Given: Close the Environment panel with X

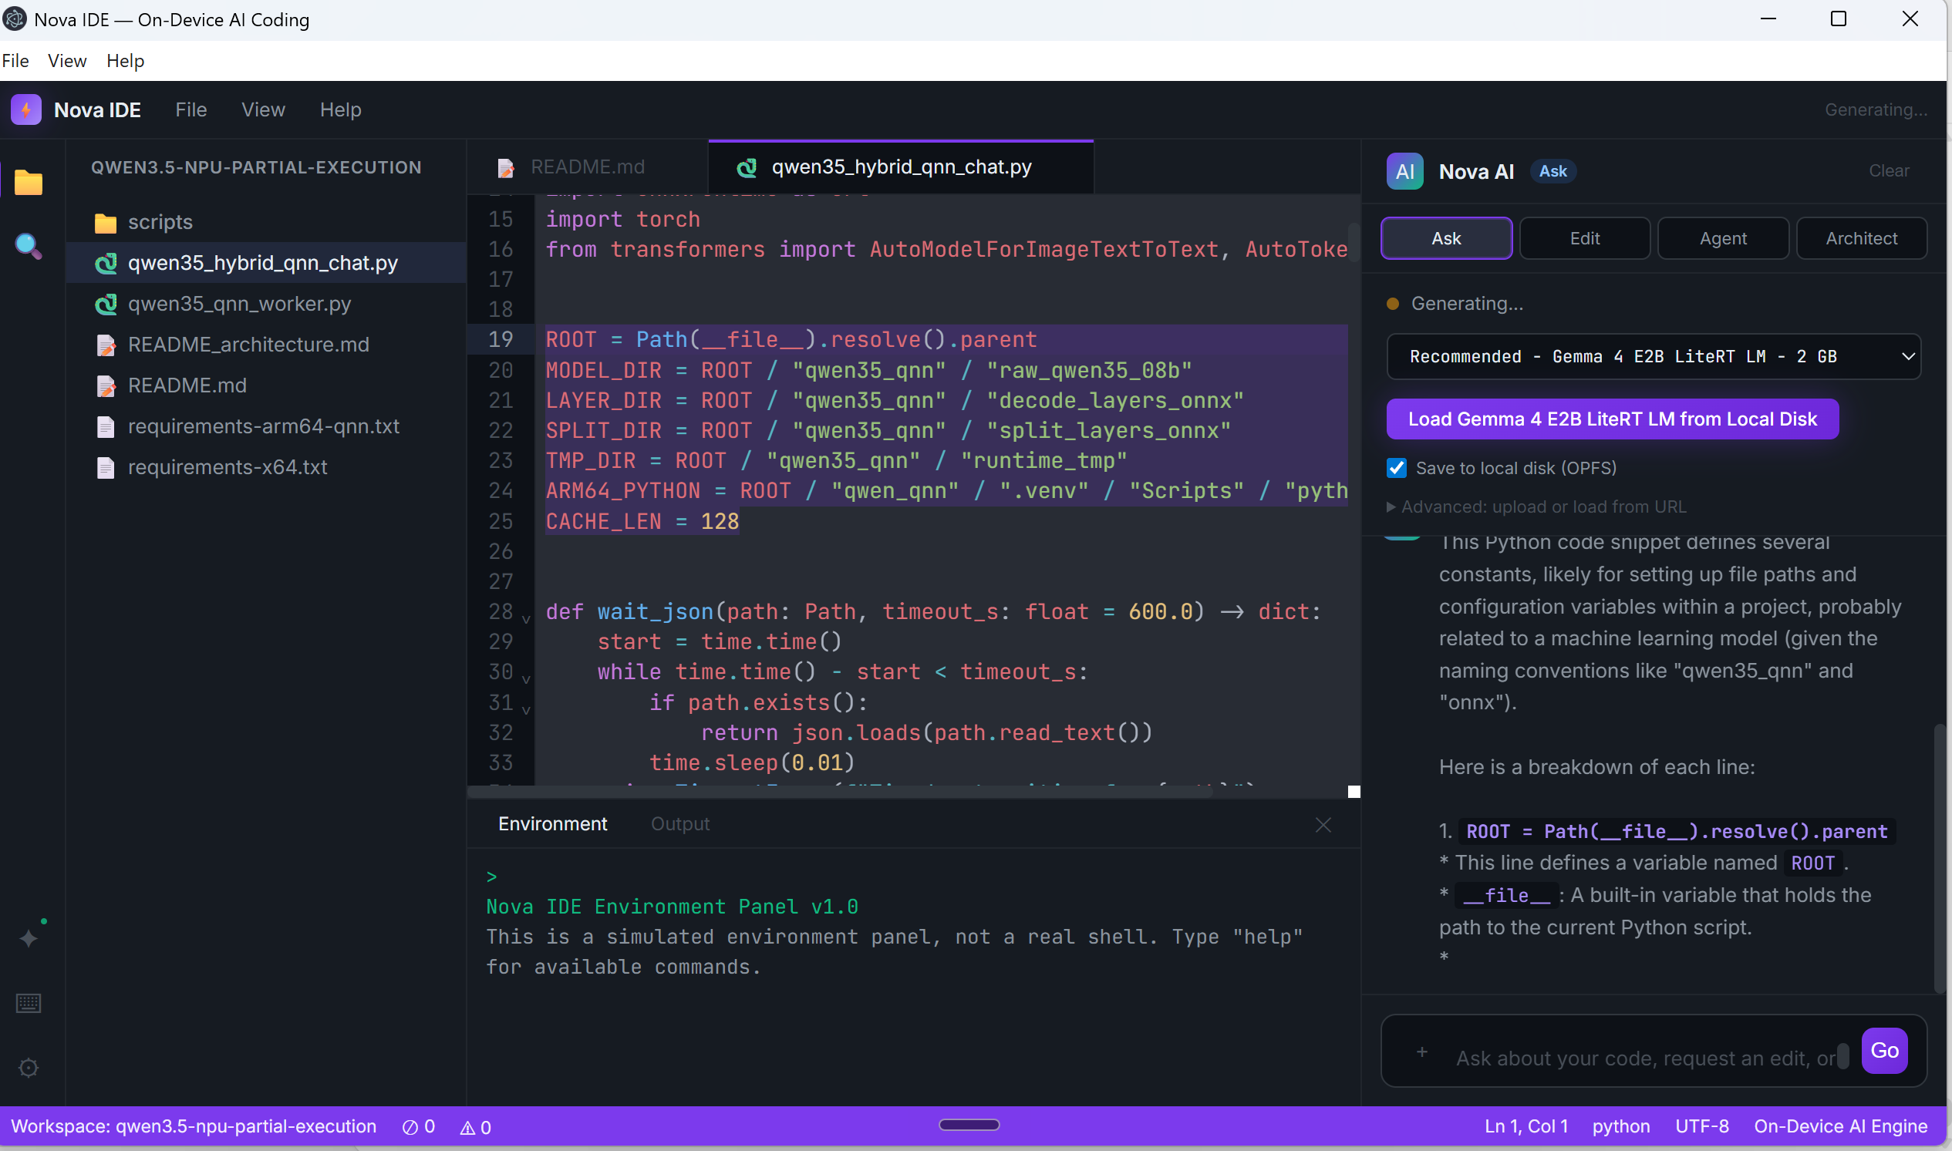Looking at the screenshot, I should (x=1323, y=824).
